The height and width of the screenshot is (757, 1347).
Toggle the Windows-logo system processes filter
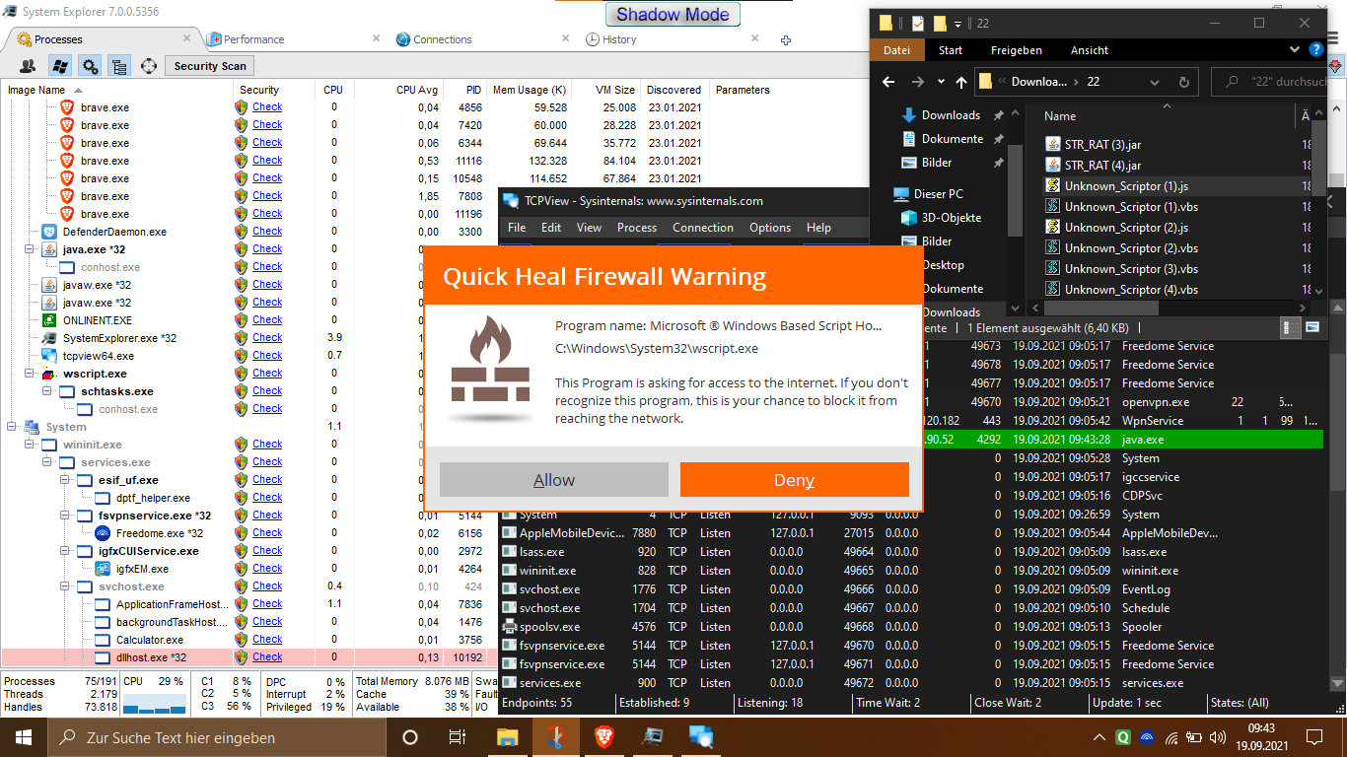point(60,66)
